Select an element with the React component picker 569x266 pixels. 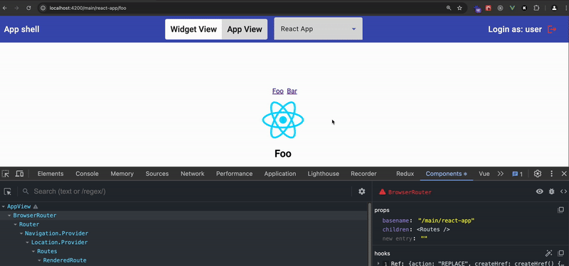(8, 192)
